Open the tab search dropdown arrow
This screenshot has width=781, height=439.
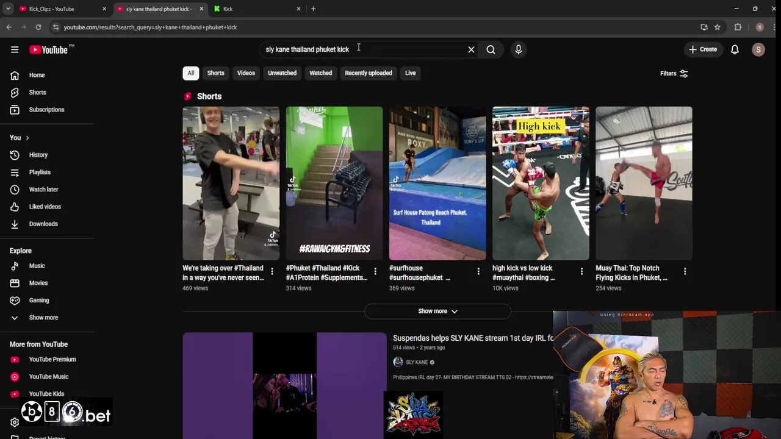tap(8, 9)
